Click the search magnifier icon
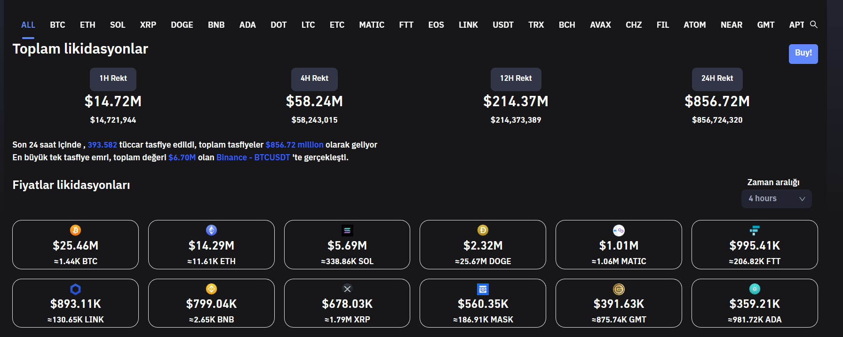 coord(813,24)
